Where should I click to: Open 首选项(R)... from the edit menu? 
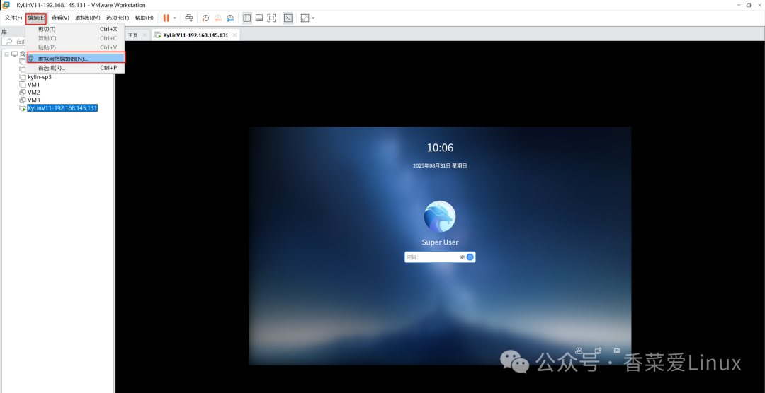pos(75,68)
